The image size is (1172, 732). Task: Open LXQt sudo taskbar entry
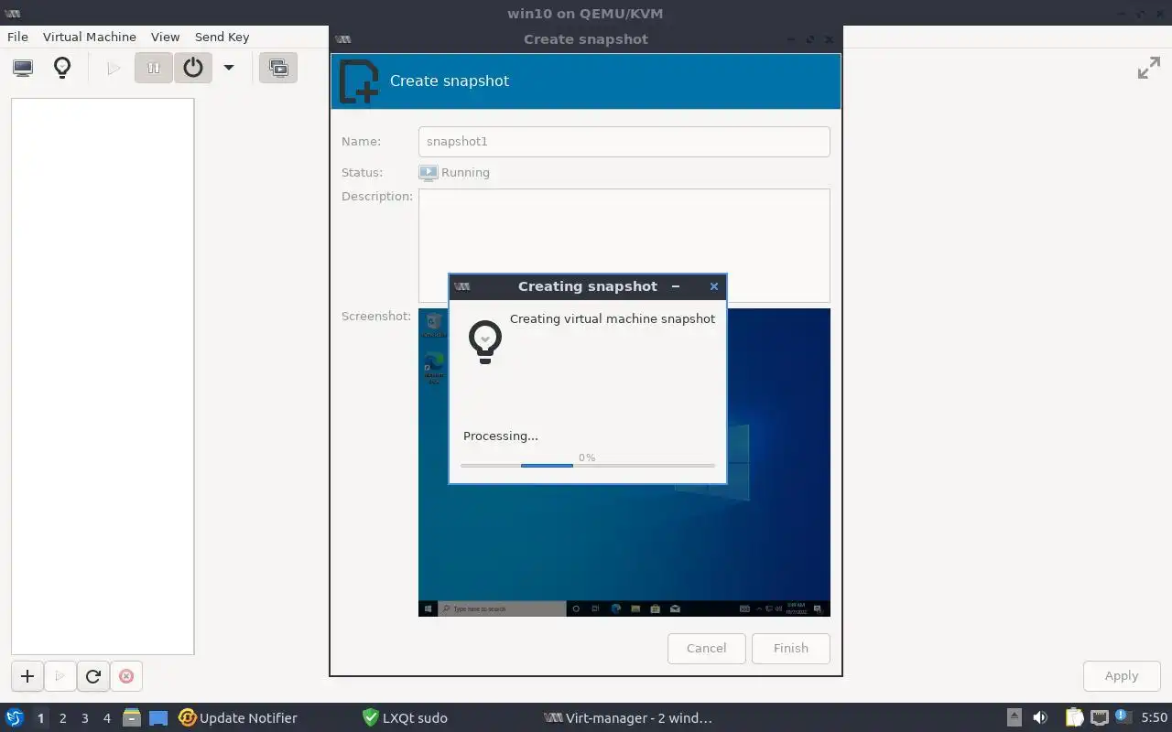click(406, 718)
